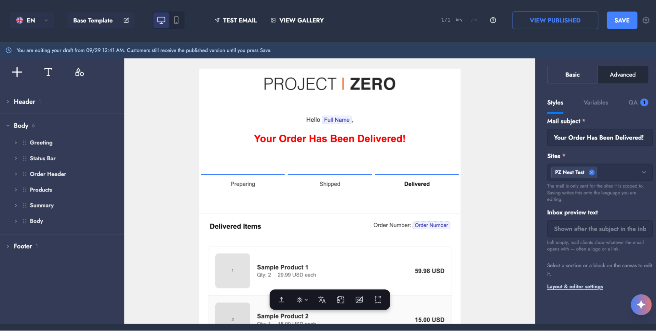656x331 pixels.
Task: Click the VIEW PUBLISHED button
Action: (x=555, y=20)
